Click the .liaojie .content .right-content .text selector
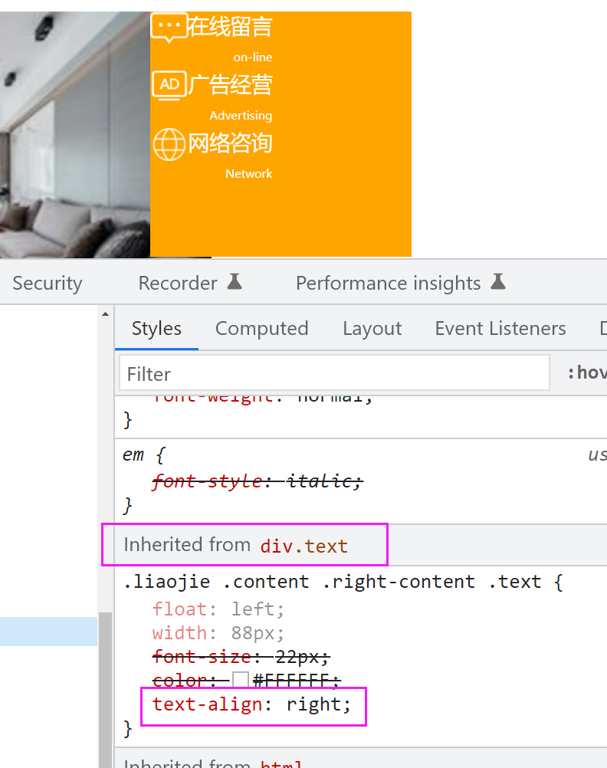 click(x=333, y=582)
